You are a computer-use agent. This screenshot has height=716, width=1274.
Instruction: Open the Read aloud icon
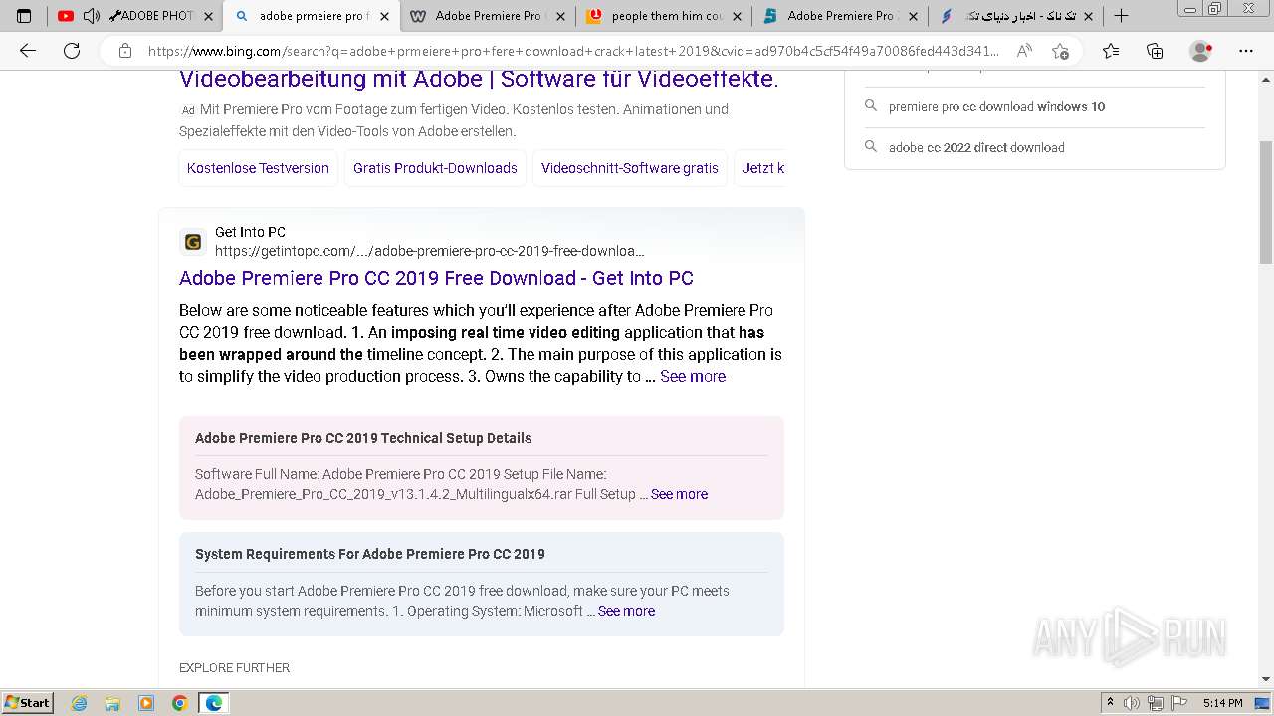pyautogui.click(x=1024, y=51)
